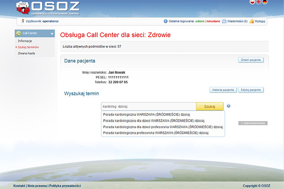Click Dane pacjenta section heading
Viewport: 284px width, 189px height.
[80, 61]
